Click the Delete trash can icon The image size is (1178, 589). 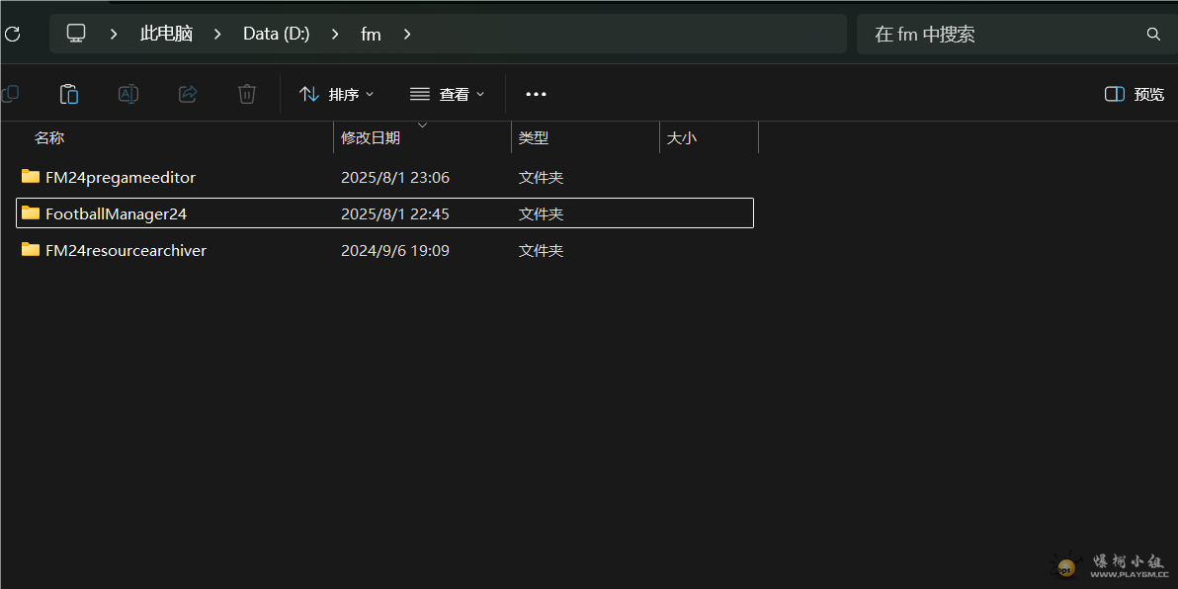[x=247, y=94]
